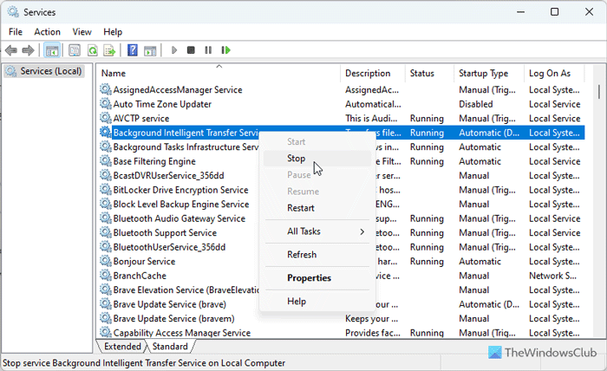Click the Forward arrow in the toolbar
This screenshot has width=607, height=371.
point(29,50)
